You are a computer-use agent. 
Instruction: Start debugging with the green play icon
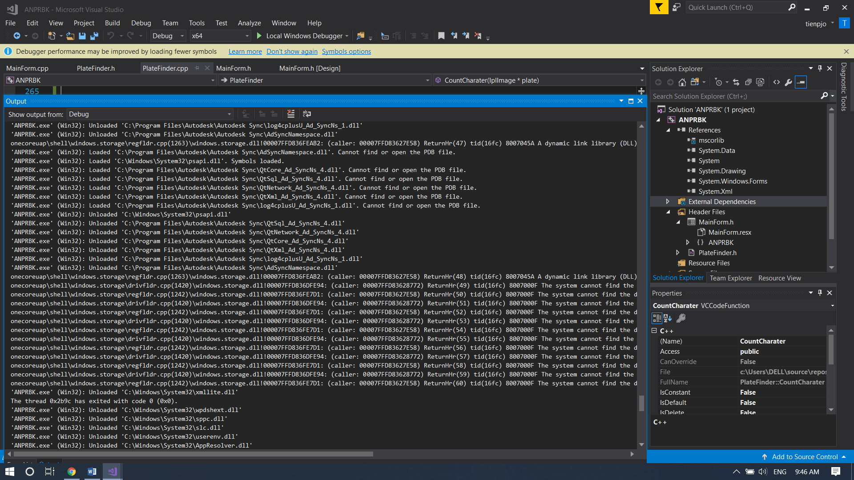tap(259, 36)
